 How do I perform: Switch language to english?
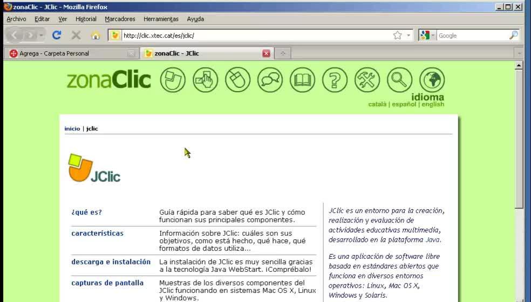[x=433, y=104]
